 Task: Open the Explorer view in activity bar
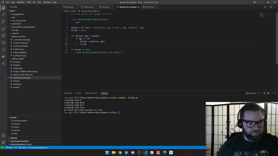(x=3, y=8)
